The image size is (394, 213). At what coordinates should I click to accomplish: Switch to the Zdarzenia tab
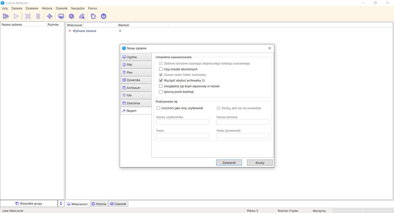(x=136, y=103)
